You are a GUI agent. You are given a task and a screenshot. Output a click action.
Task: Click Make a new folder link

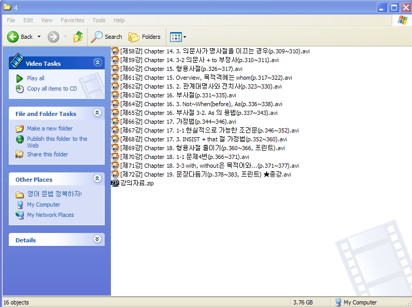(50, 128)
